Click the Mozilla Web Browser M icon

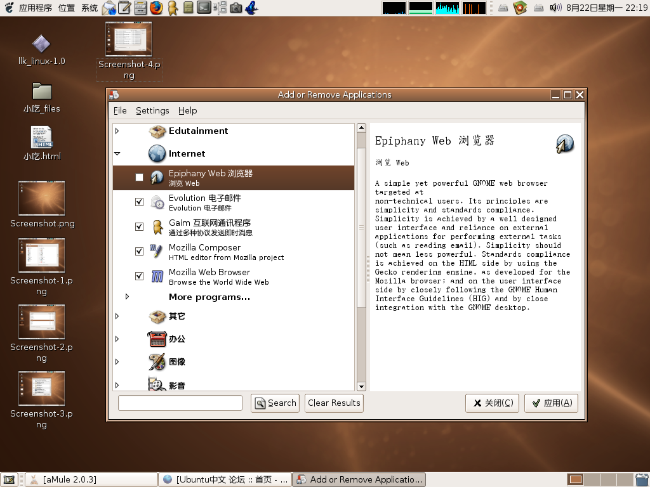click(157, 276)
